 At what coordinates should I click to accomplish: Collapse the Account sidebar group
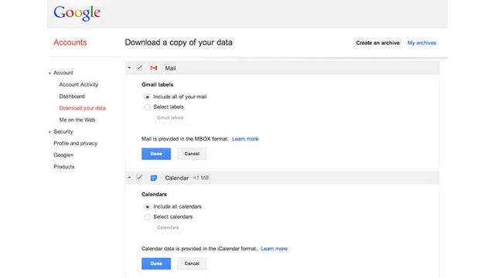[49, 73]
